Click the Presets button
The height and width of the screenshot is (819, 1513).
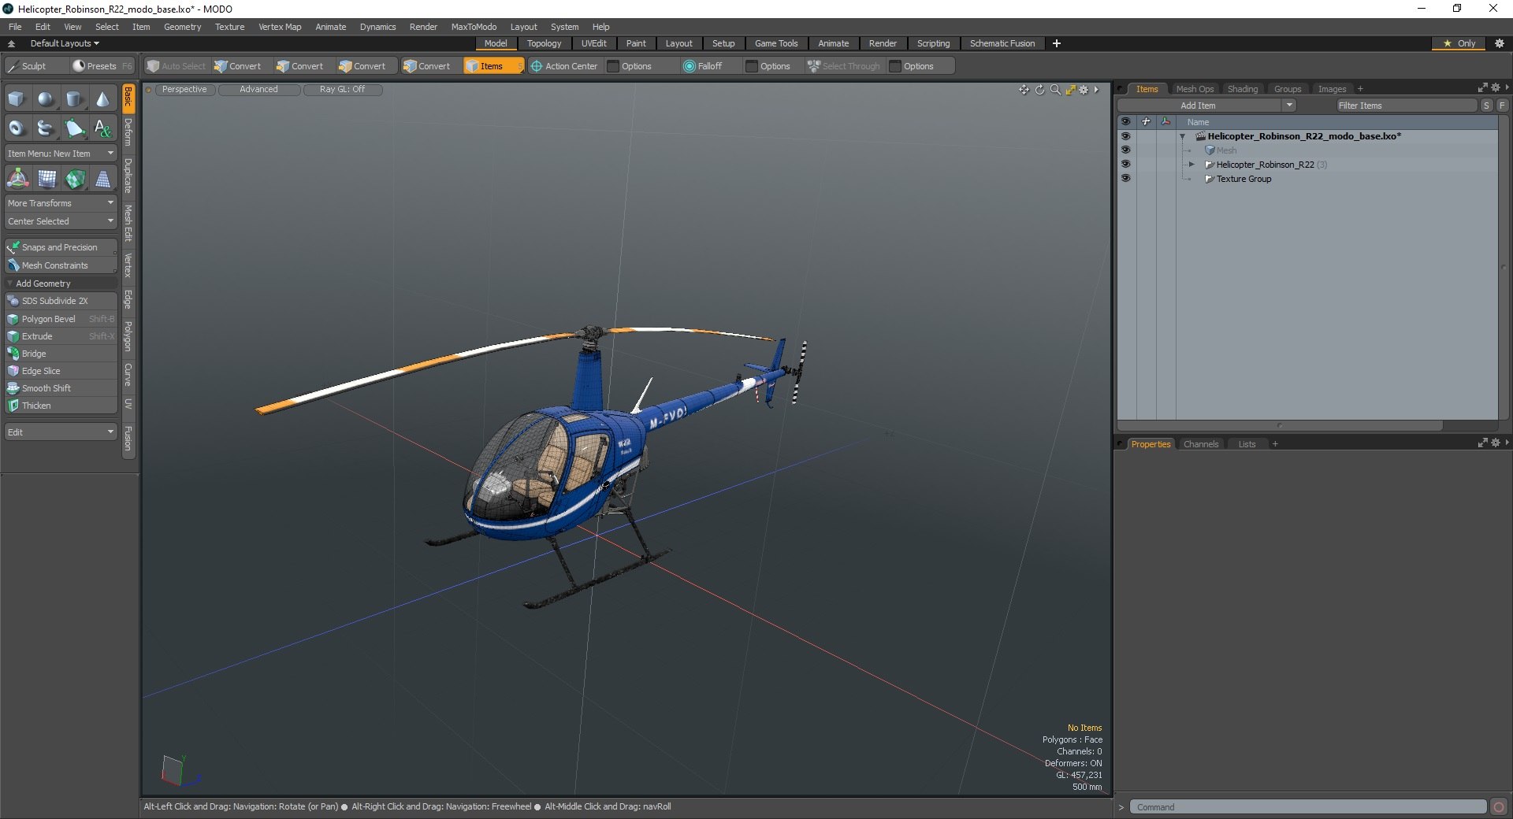point(102,66)
